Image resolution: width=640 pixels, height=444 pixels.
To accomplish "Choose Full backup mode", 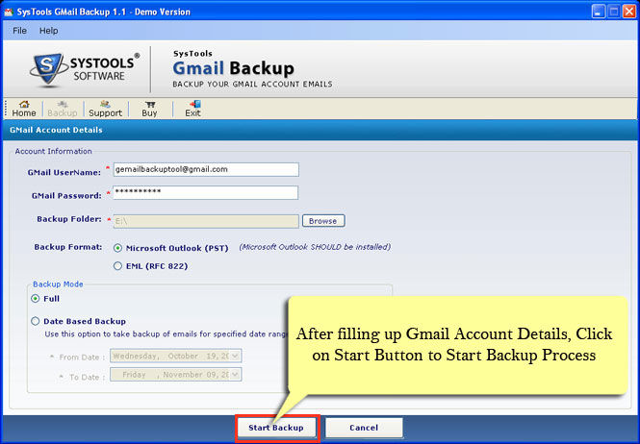I will [x=36, y=299].
